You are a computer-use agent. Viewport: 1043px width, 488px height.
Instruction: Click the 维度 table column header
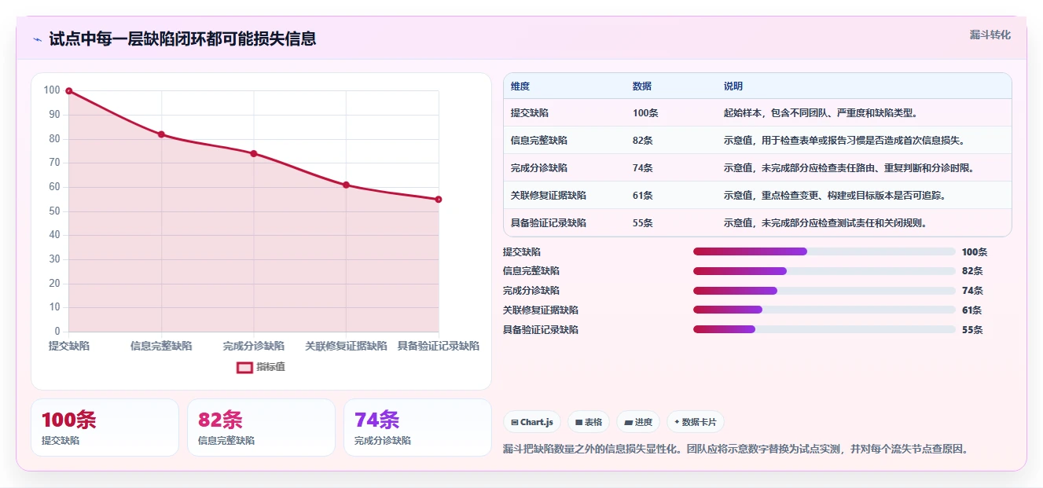click(520, 86)
